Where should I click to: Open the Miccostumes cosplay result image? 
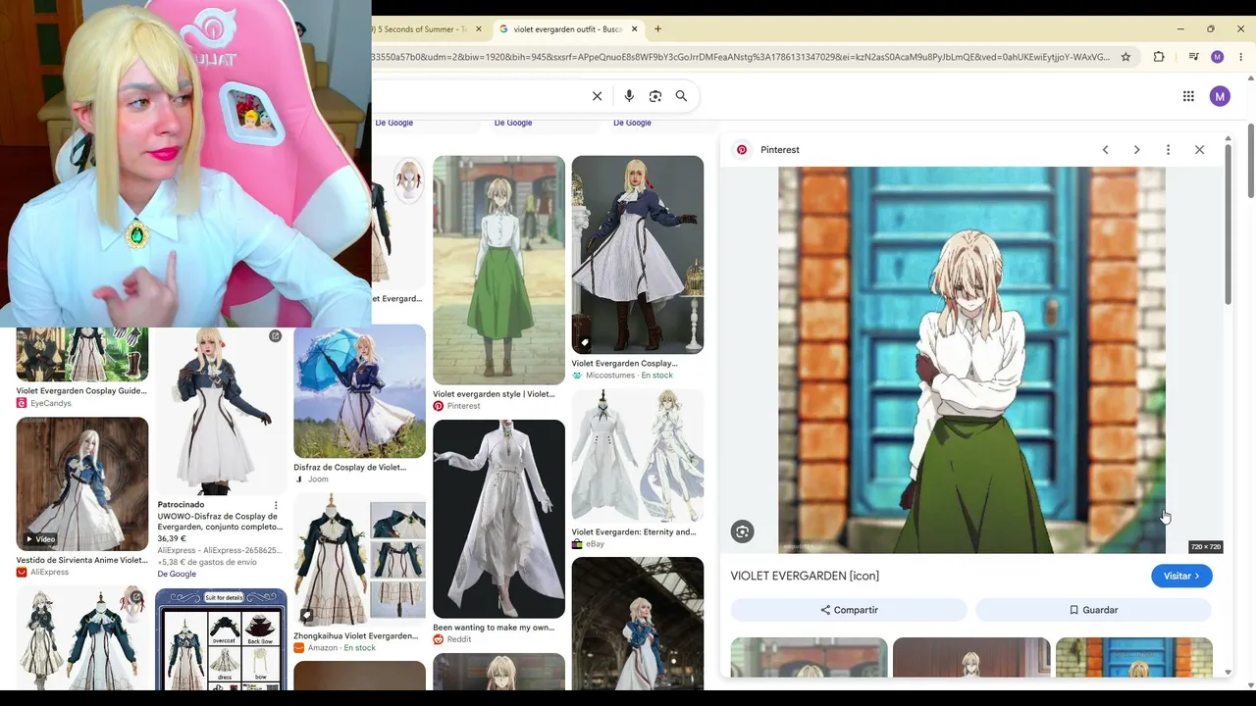638,254
